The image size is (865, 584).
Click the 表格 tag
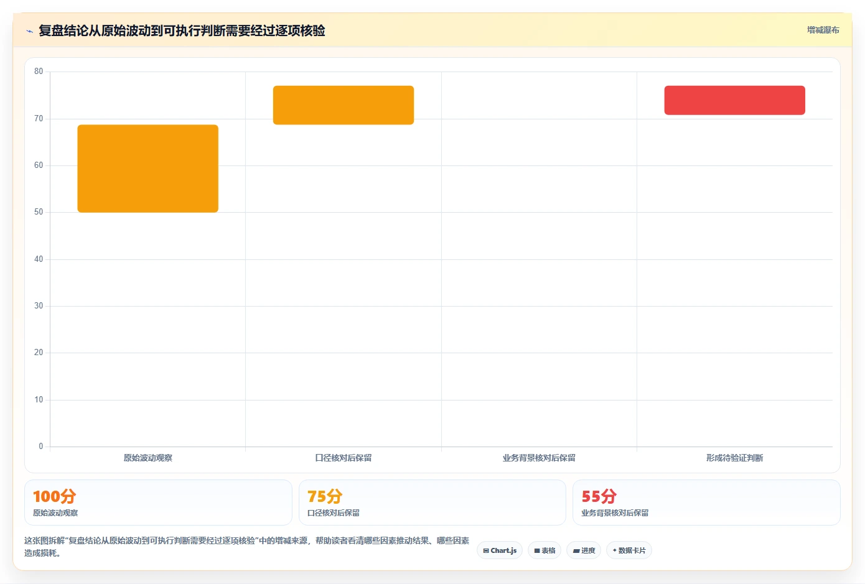[x=545, y=550]
